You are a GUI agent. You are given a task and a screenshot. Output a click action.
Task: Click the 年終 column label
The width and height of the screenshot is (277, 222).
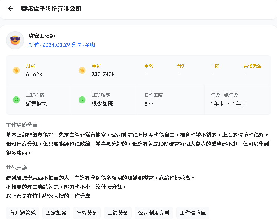coord(149,66)
